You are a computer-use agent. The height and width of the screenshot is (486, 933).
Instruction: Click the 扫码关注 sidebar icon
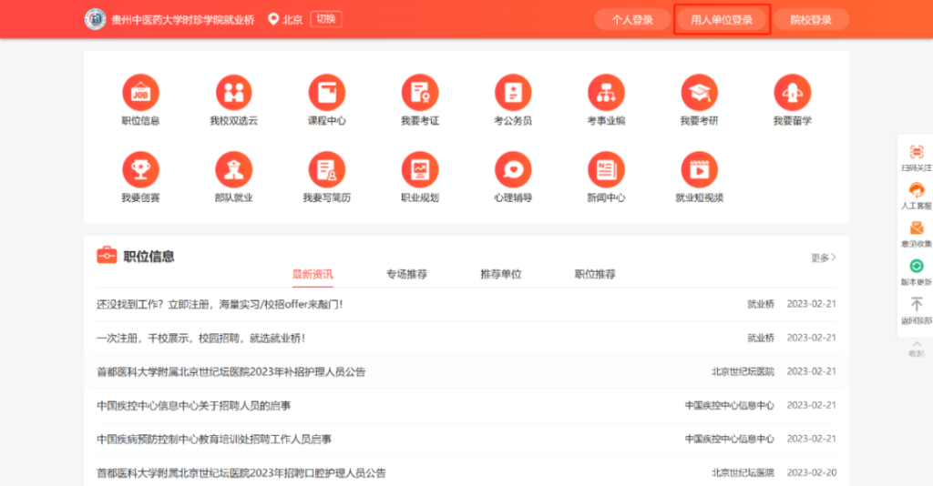[917, 152]
